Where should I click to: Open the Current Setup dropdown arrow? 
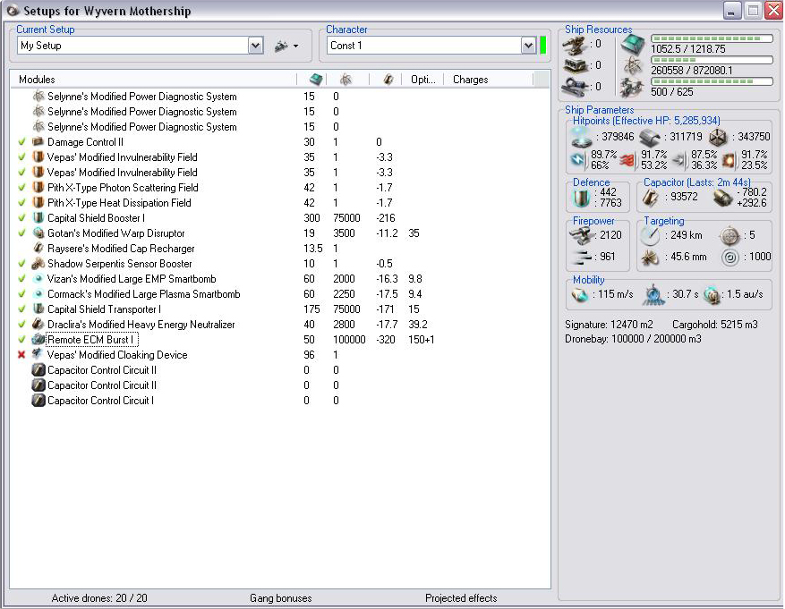coord(255,46)
